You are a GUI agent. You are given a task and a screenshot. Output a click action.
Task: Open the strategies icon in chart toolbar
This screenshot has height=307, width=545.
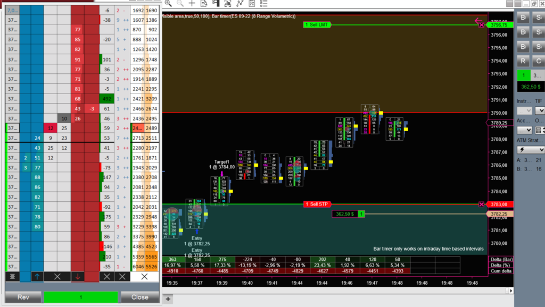click(252, 3)
